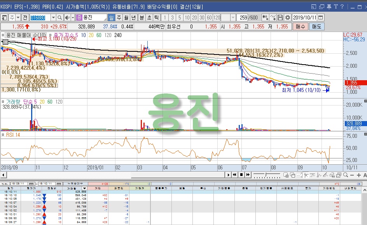The image size is (367, 225).
Task: Open the dropdown arrow beside the speaker icon
Action: [73, 18]
